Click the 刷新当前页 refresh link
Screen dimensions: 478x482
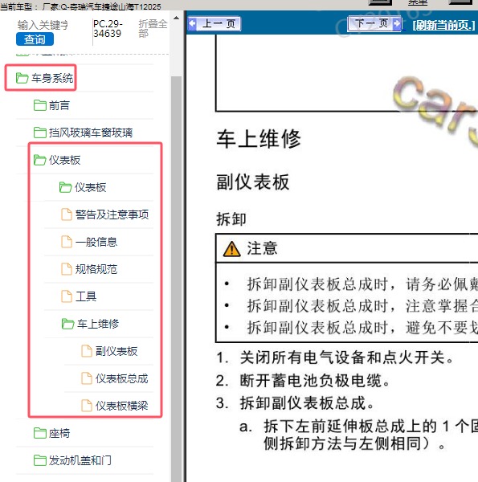(x=443, y=25)
